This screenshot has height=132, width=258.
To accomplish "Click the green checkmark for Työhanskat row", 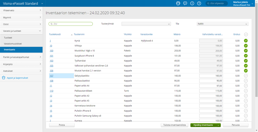I will pos(246,61).
